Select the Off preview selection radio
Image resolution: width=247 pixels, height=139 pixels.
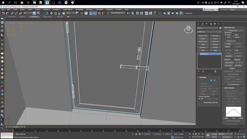(200, 99)
